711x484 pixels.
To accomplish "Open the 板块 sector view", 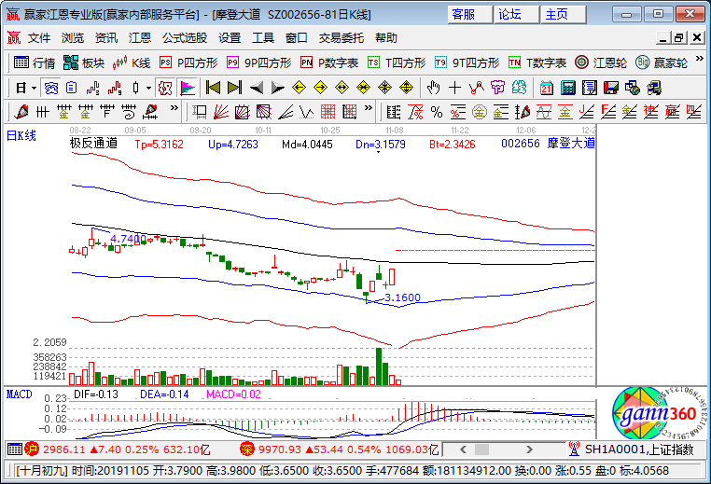I will [x=84, y=62].
